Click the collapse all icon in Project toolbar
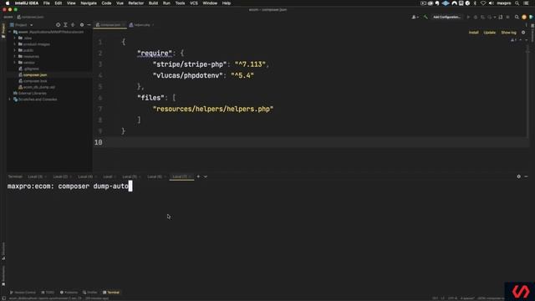Screen dimensions: 535x301 [73, 25]
